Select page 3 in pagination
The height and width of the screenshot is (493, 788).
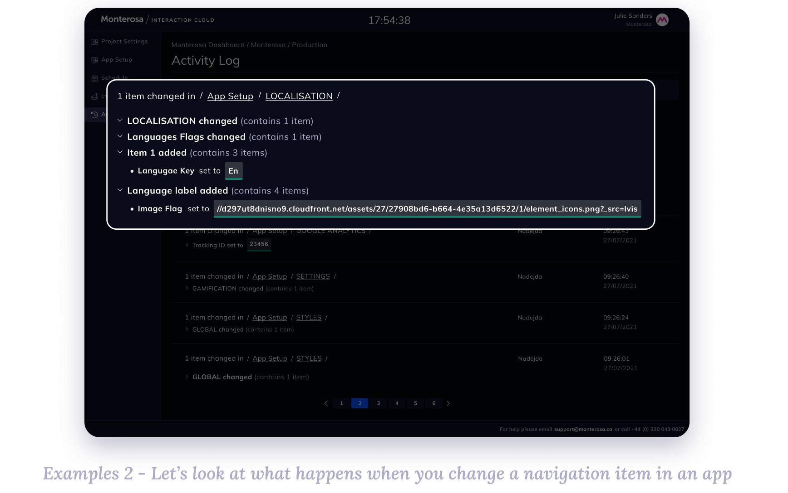click(x=378, y=403)
